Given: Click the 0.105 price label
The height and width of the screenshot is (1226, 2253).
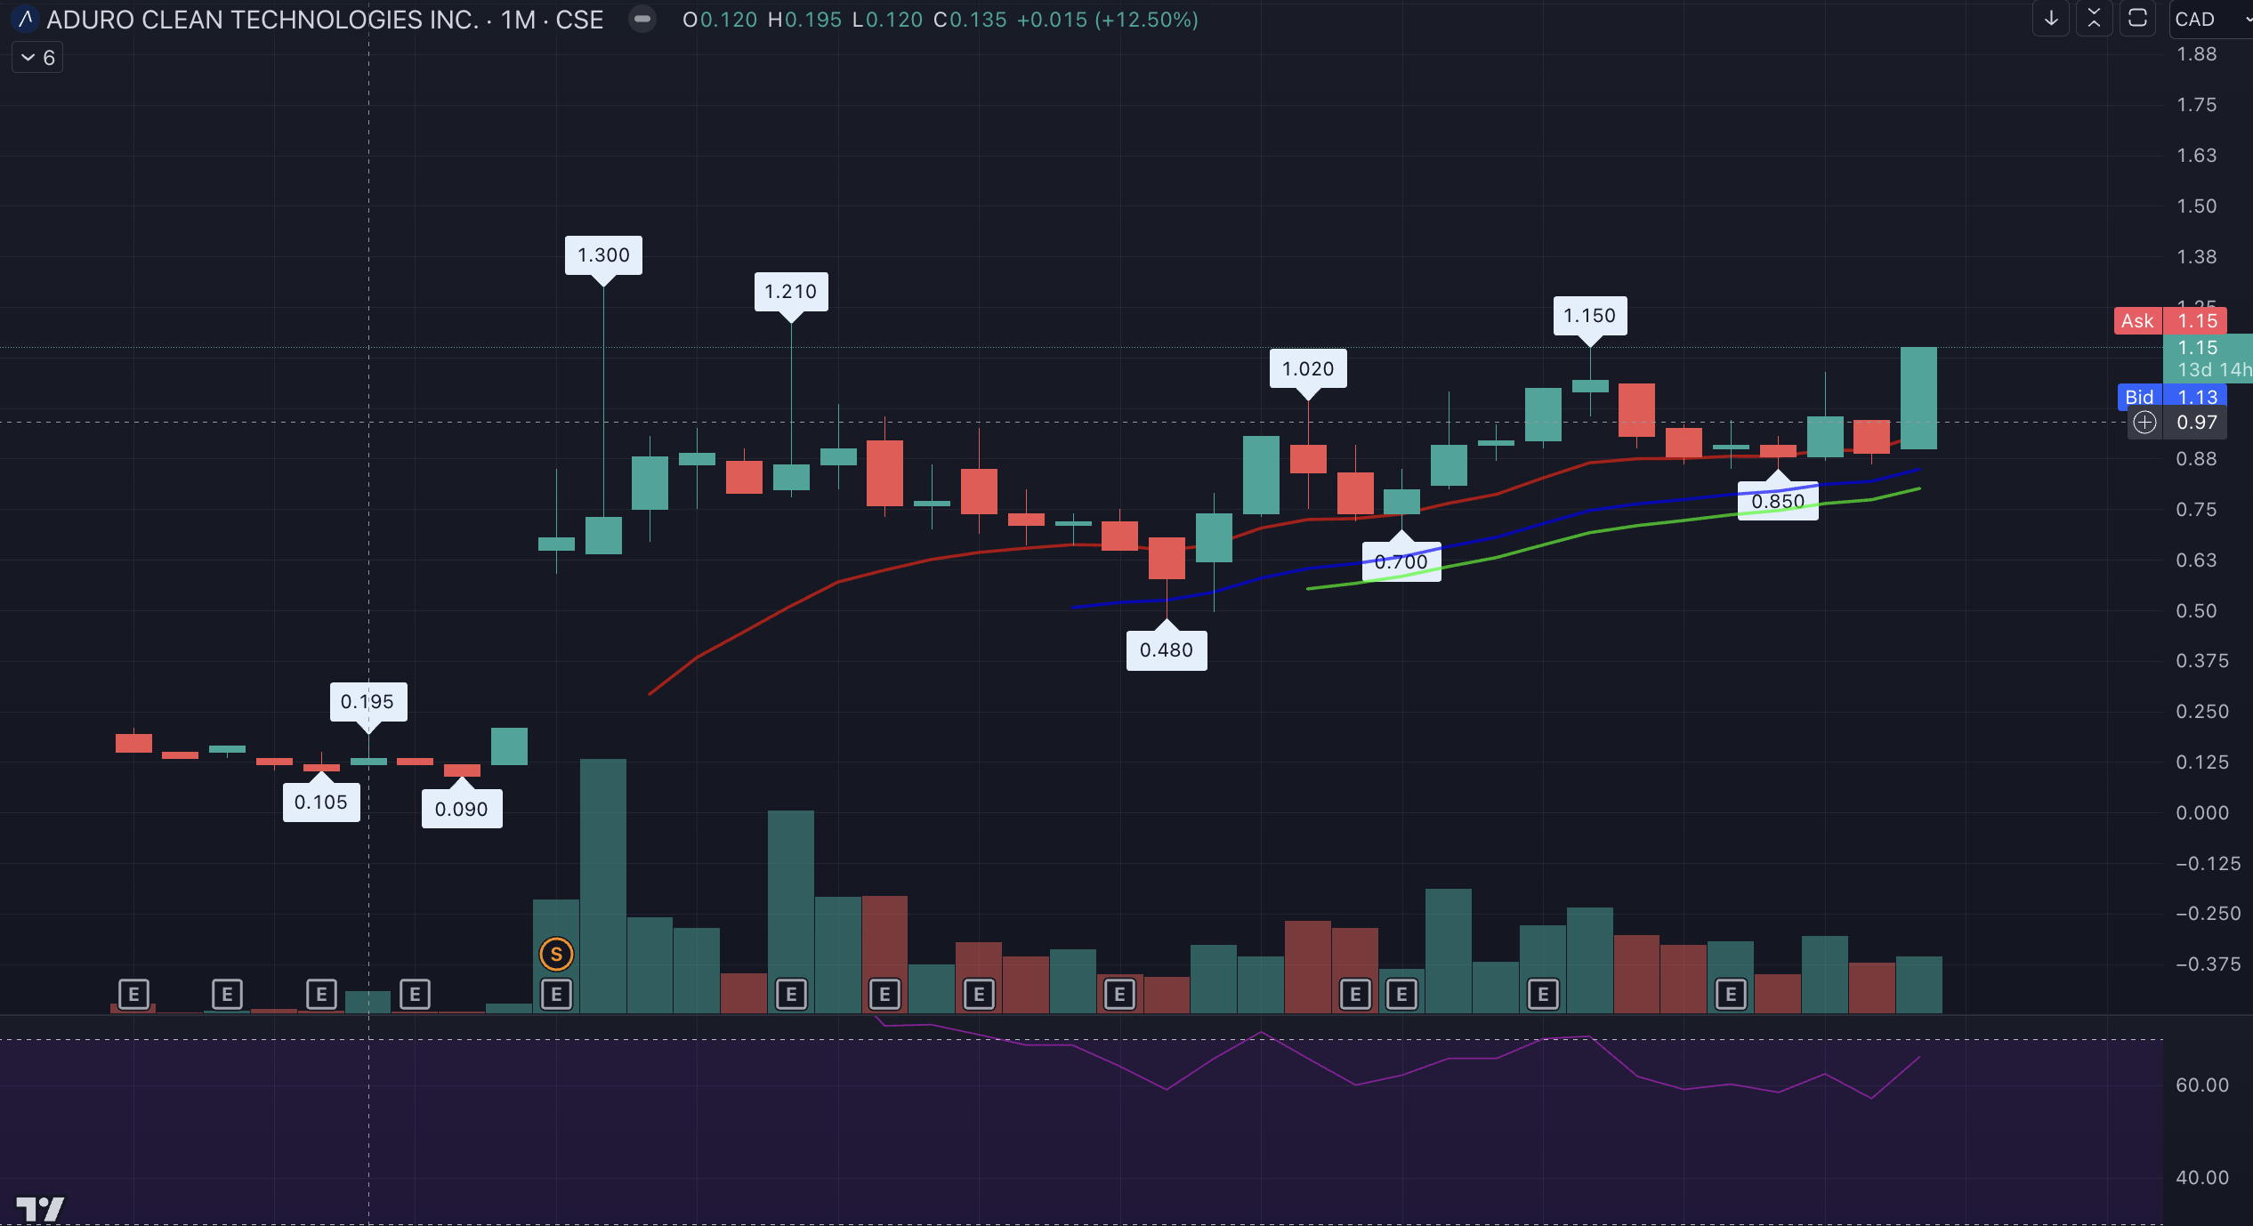Looking at the screenshot, I should tap(321, 803).
